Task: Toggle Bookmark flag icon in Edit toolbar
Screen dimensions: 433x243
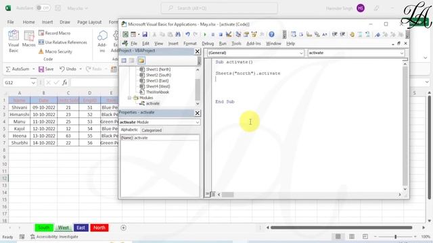Action: click(378, 34)
